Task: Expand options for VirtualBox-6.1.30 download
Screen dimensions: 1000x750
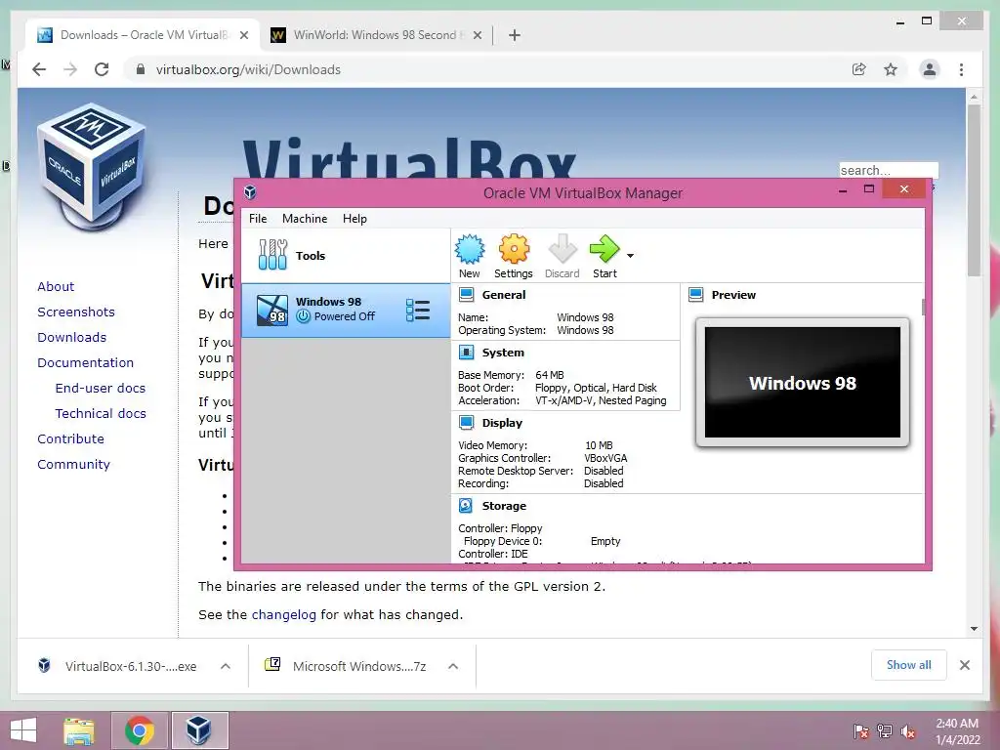Action: pos(226,666)
